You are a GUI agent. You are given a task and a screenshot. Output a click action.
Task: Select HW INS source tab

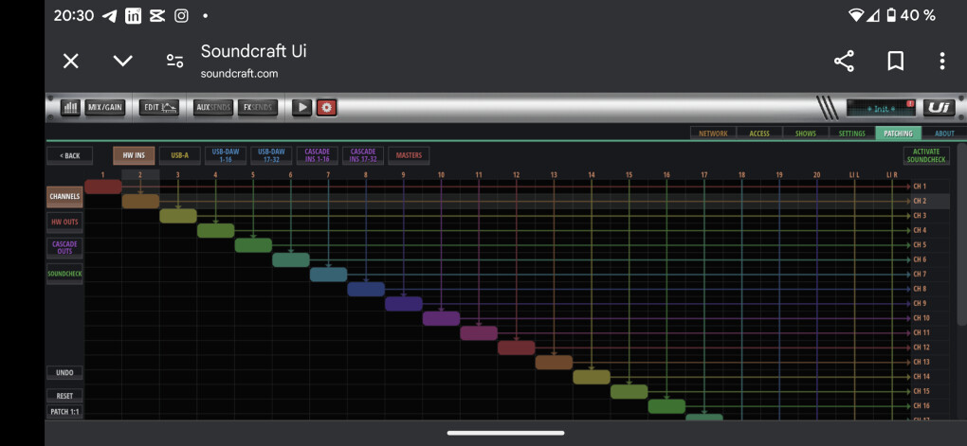134,155
